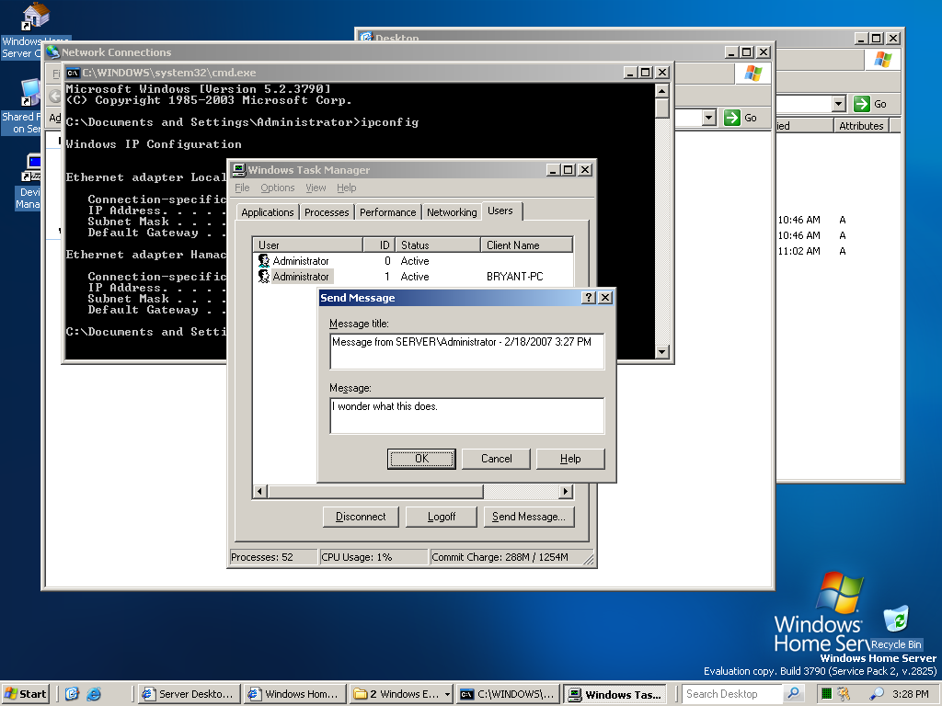Open the Recycle Bin
Viewport: 942px width, 706px height.
[895, 621]
